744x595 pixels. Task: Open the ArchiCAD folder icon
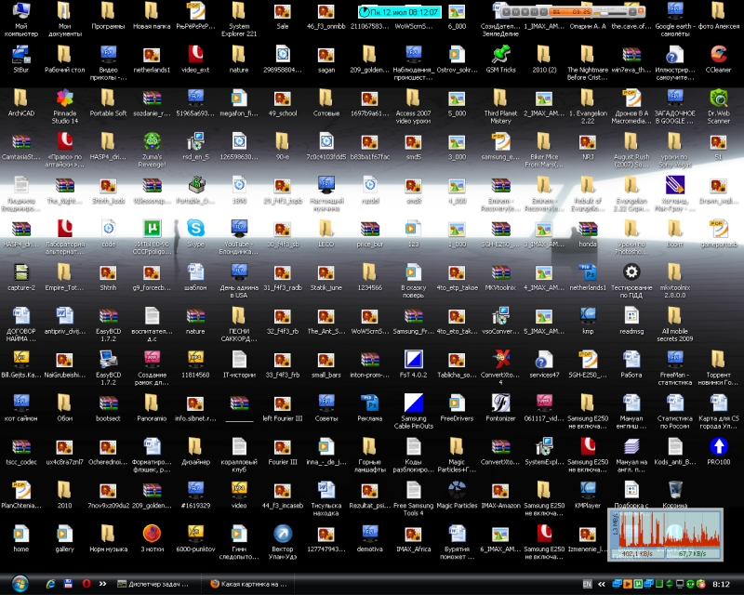20,98
